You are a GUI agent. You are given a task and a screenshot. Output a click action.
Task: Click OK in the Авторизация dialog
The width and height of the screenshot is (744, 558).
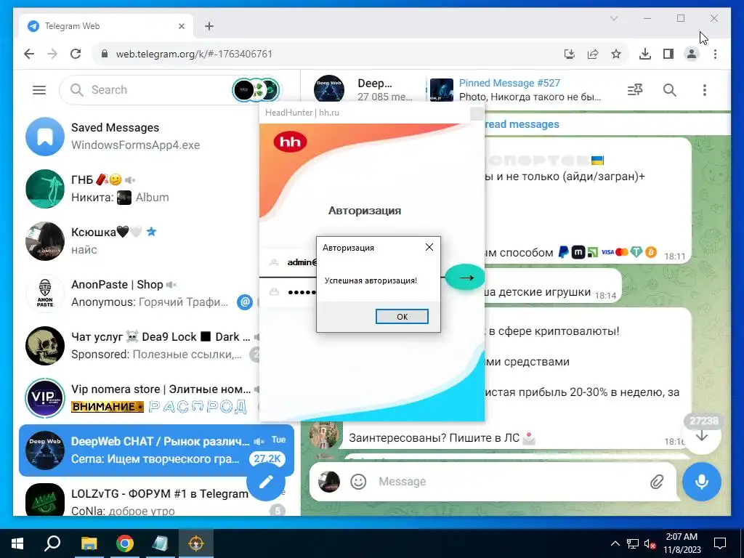click(x=402, y=317)
